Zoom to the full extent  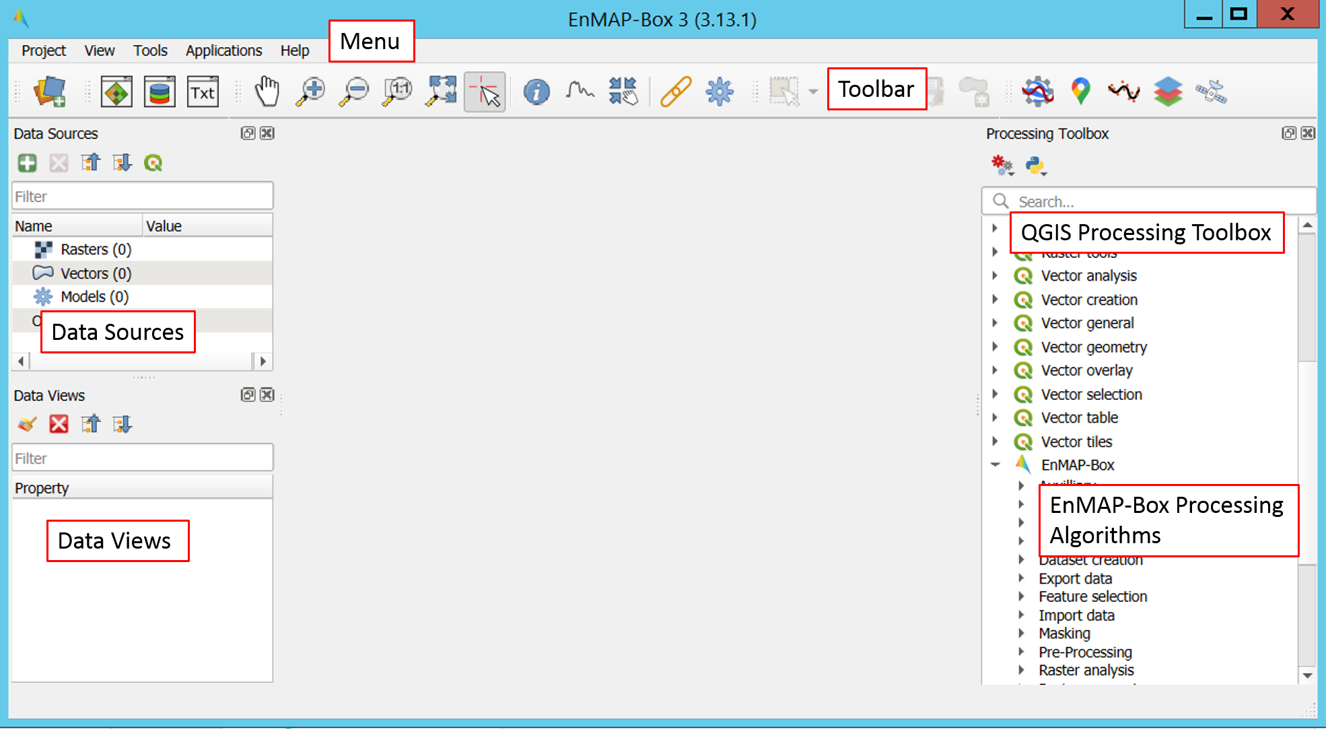441,92
